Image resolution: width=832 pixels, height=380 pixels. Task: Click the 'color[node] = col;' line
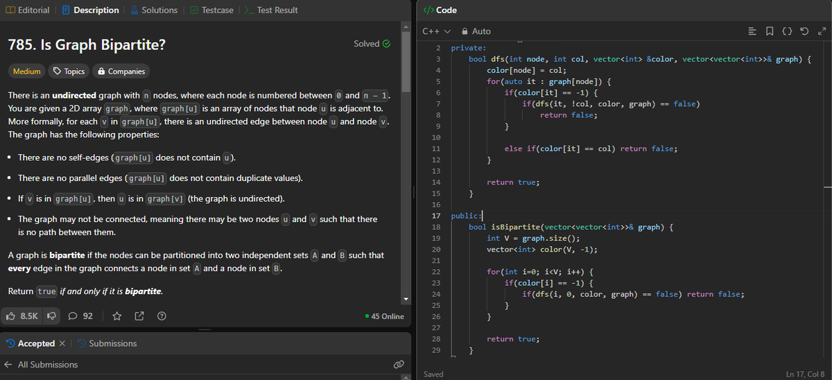pos(528,70)
